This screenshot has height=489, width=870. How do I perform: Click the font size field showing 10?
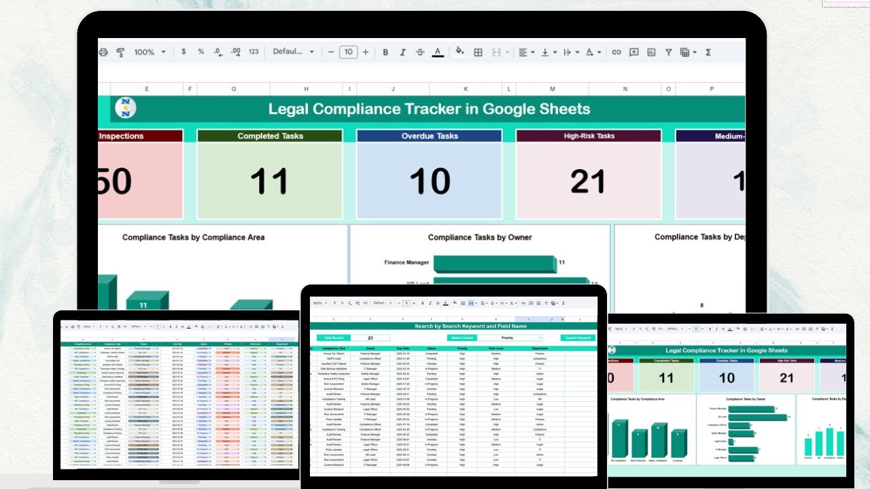pos(349,52)
